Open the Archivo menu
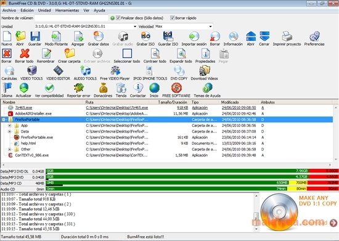 pyautogui.click(x=9, y=10)
